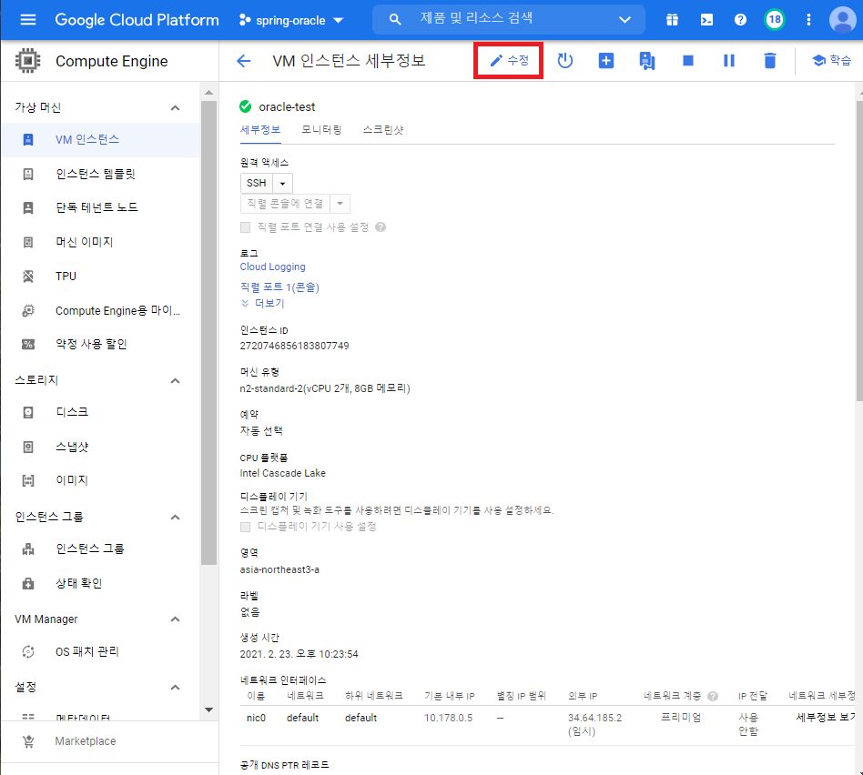Expand the search bar dropdown arrow
The height and width of the screenshot is (775, 863).
pos(624,20)
